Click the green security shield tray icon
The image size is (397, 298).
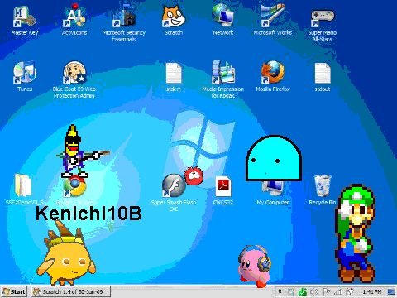[303, 291]
